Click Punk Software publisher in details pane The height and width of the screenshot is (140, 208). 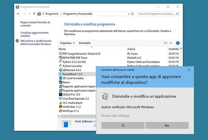[84, 122]
